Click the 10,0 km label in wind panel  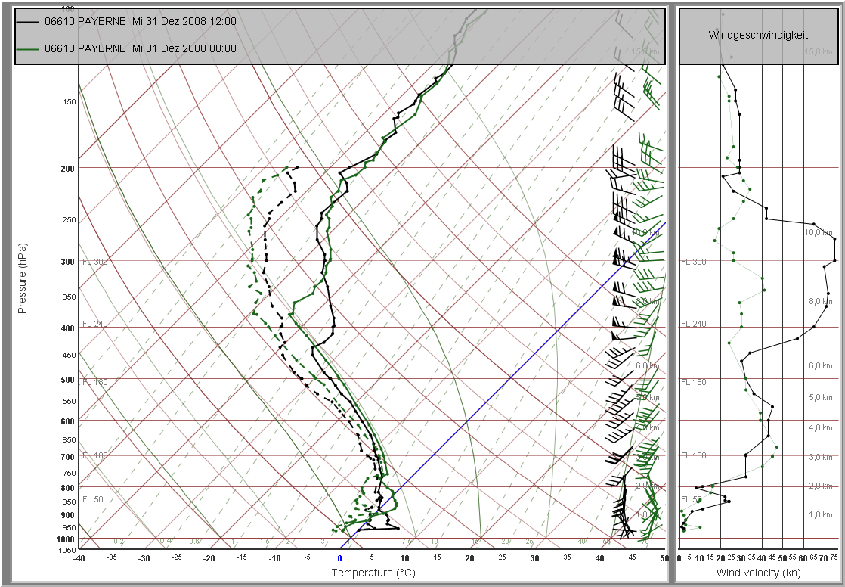818,233
